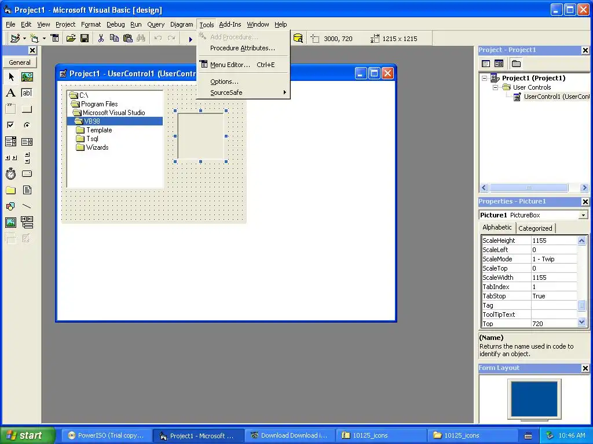The height and width of the screenshot is (444, 593).
Task: Open the Picture1 object dropdown in Properties
Action: pos(584,215)
